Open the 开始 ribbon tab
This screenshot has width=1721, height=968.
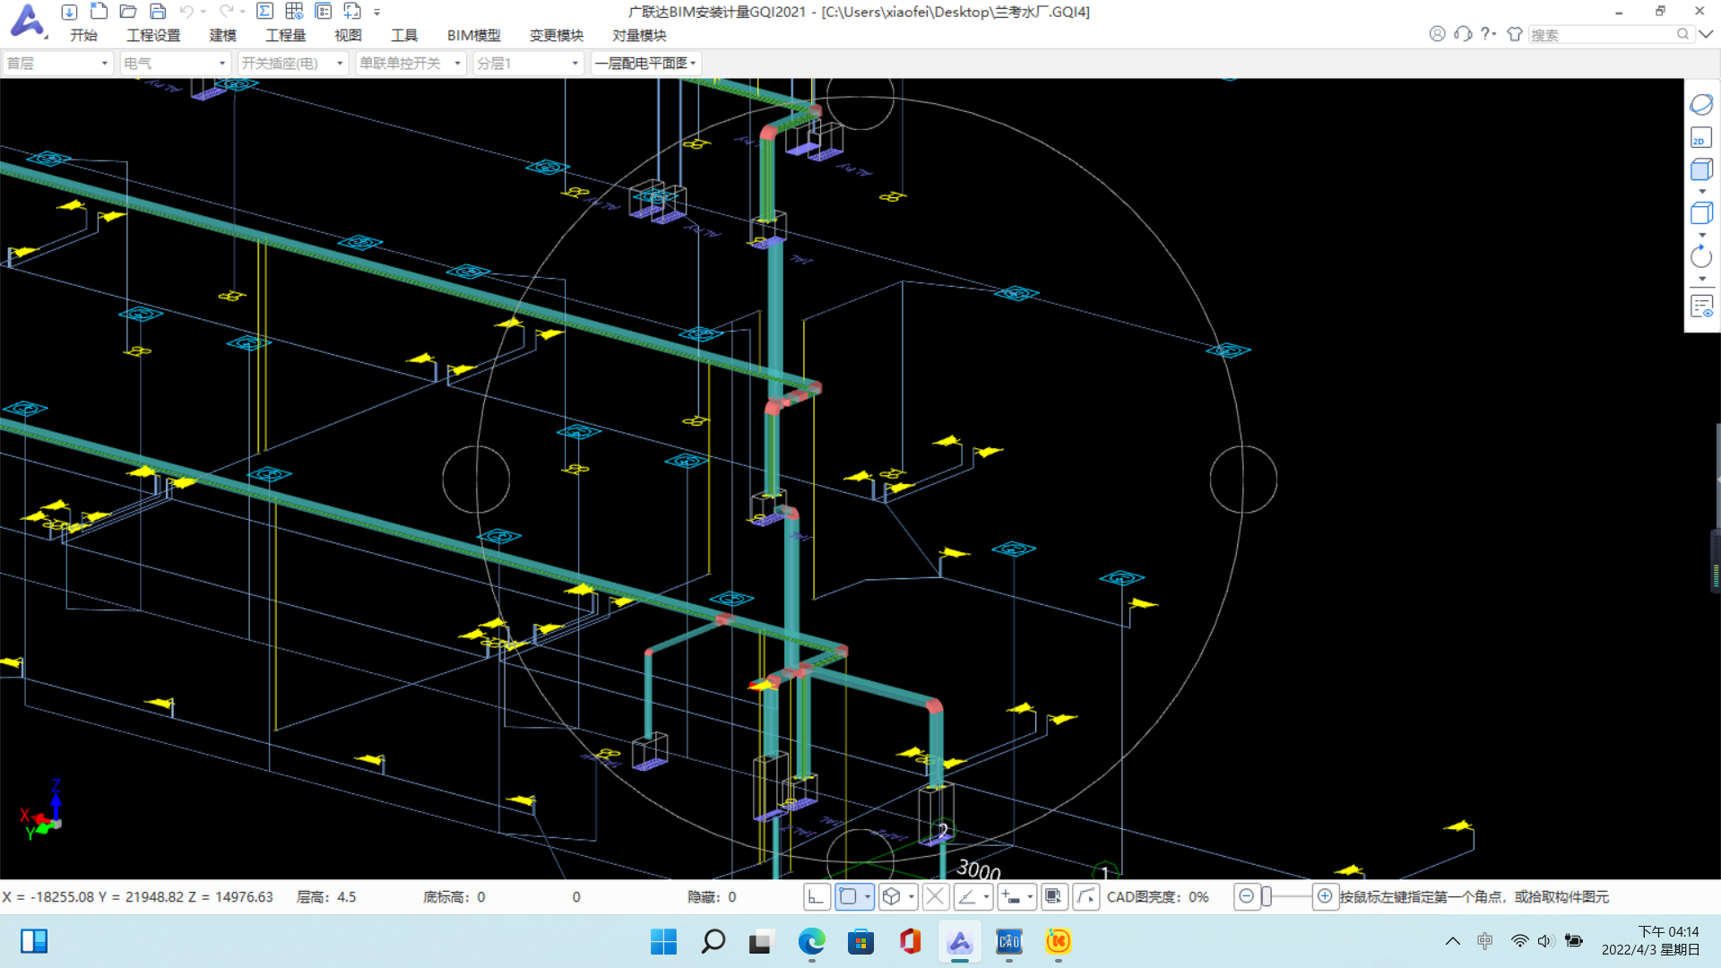pos(83,35)
